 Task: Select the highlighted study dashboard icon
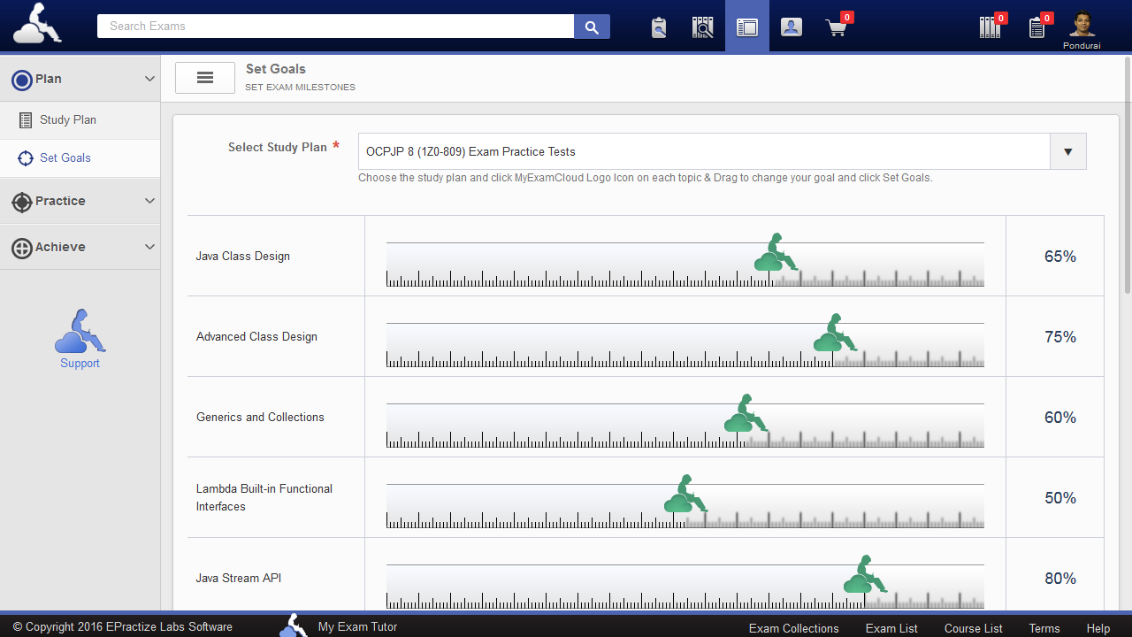(746, 27)
